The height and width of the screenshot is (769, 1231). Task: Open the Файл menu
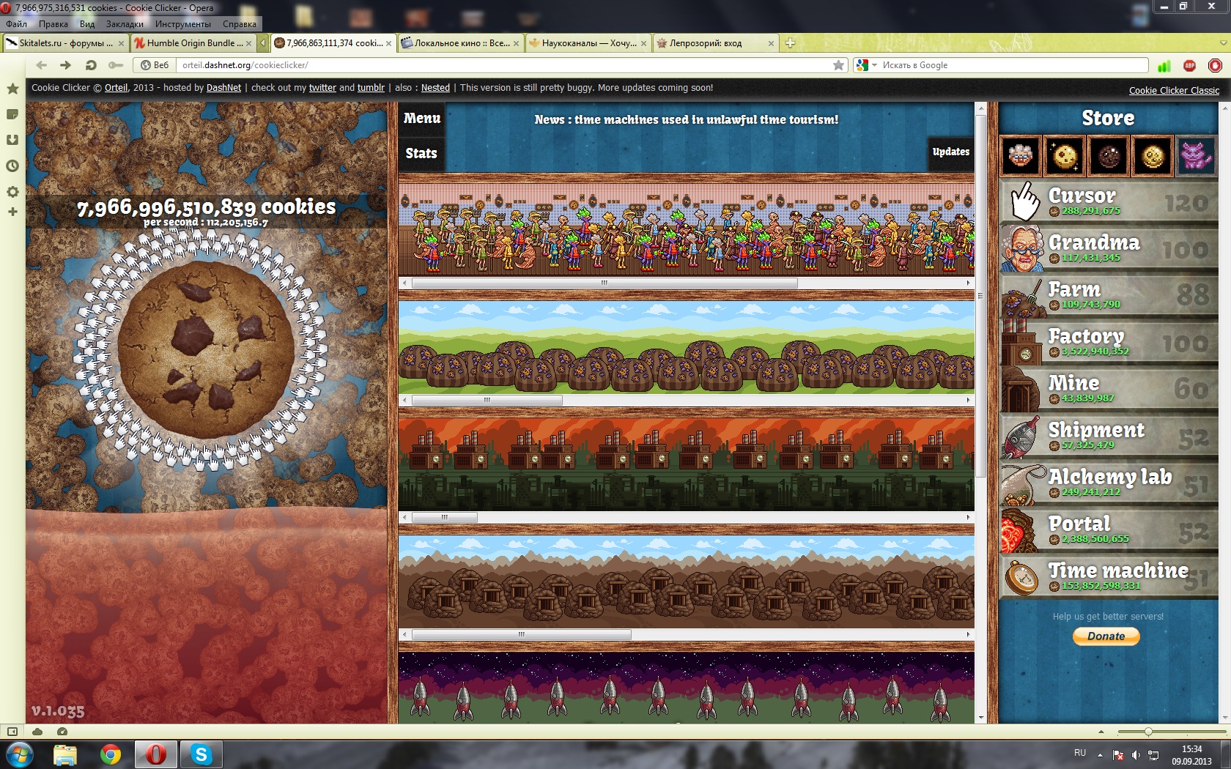16,24
